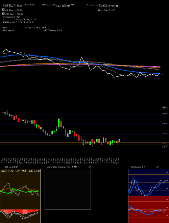Viewport: 169px width, 223px height.
Task: Click the ADX signal: label
Action: [8, 30]
